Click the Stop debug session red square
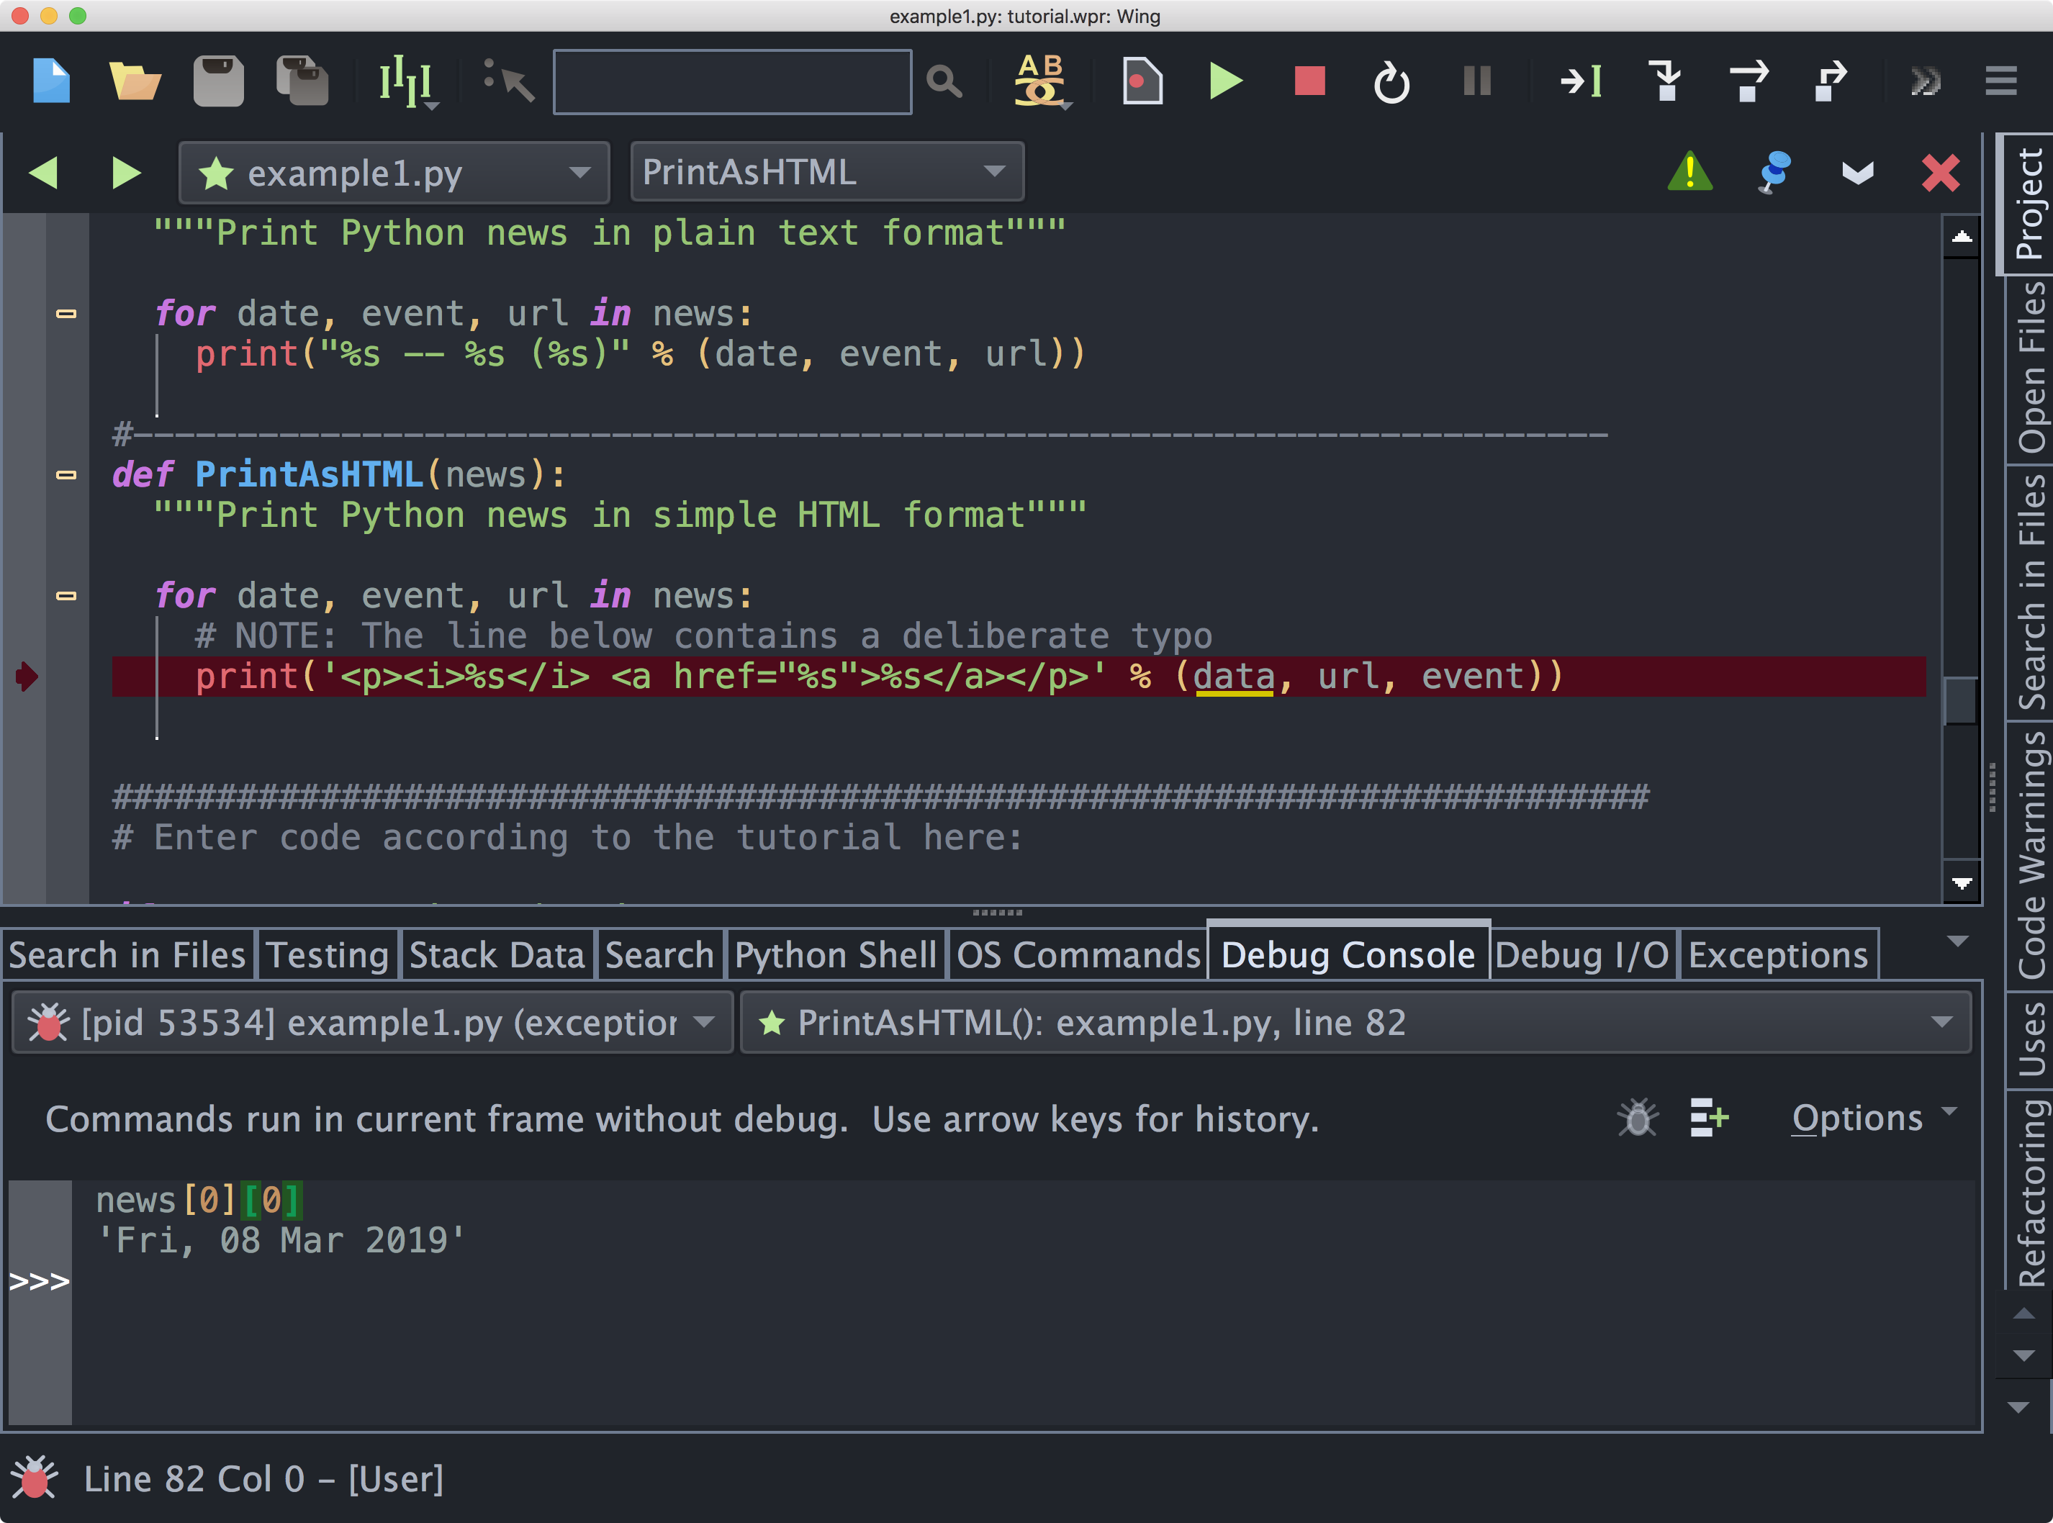Image resolution: width=2053 pixels, height=1523 pixels. [1307, 81]
